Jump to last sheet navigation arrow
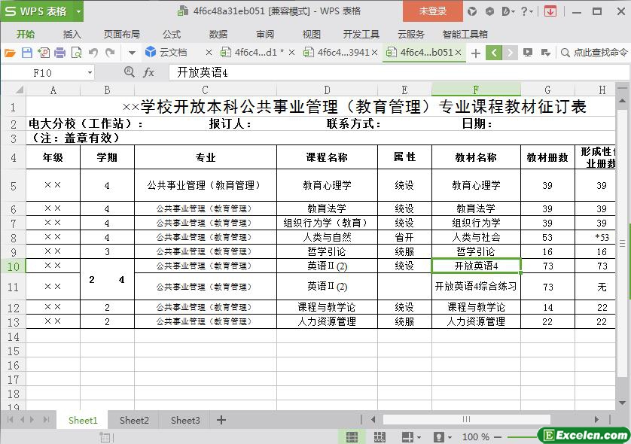The width and height of the screenshot is (631, 444). (46, 420)
